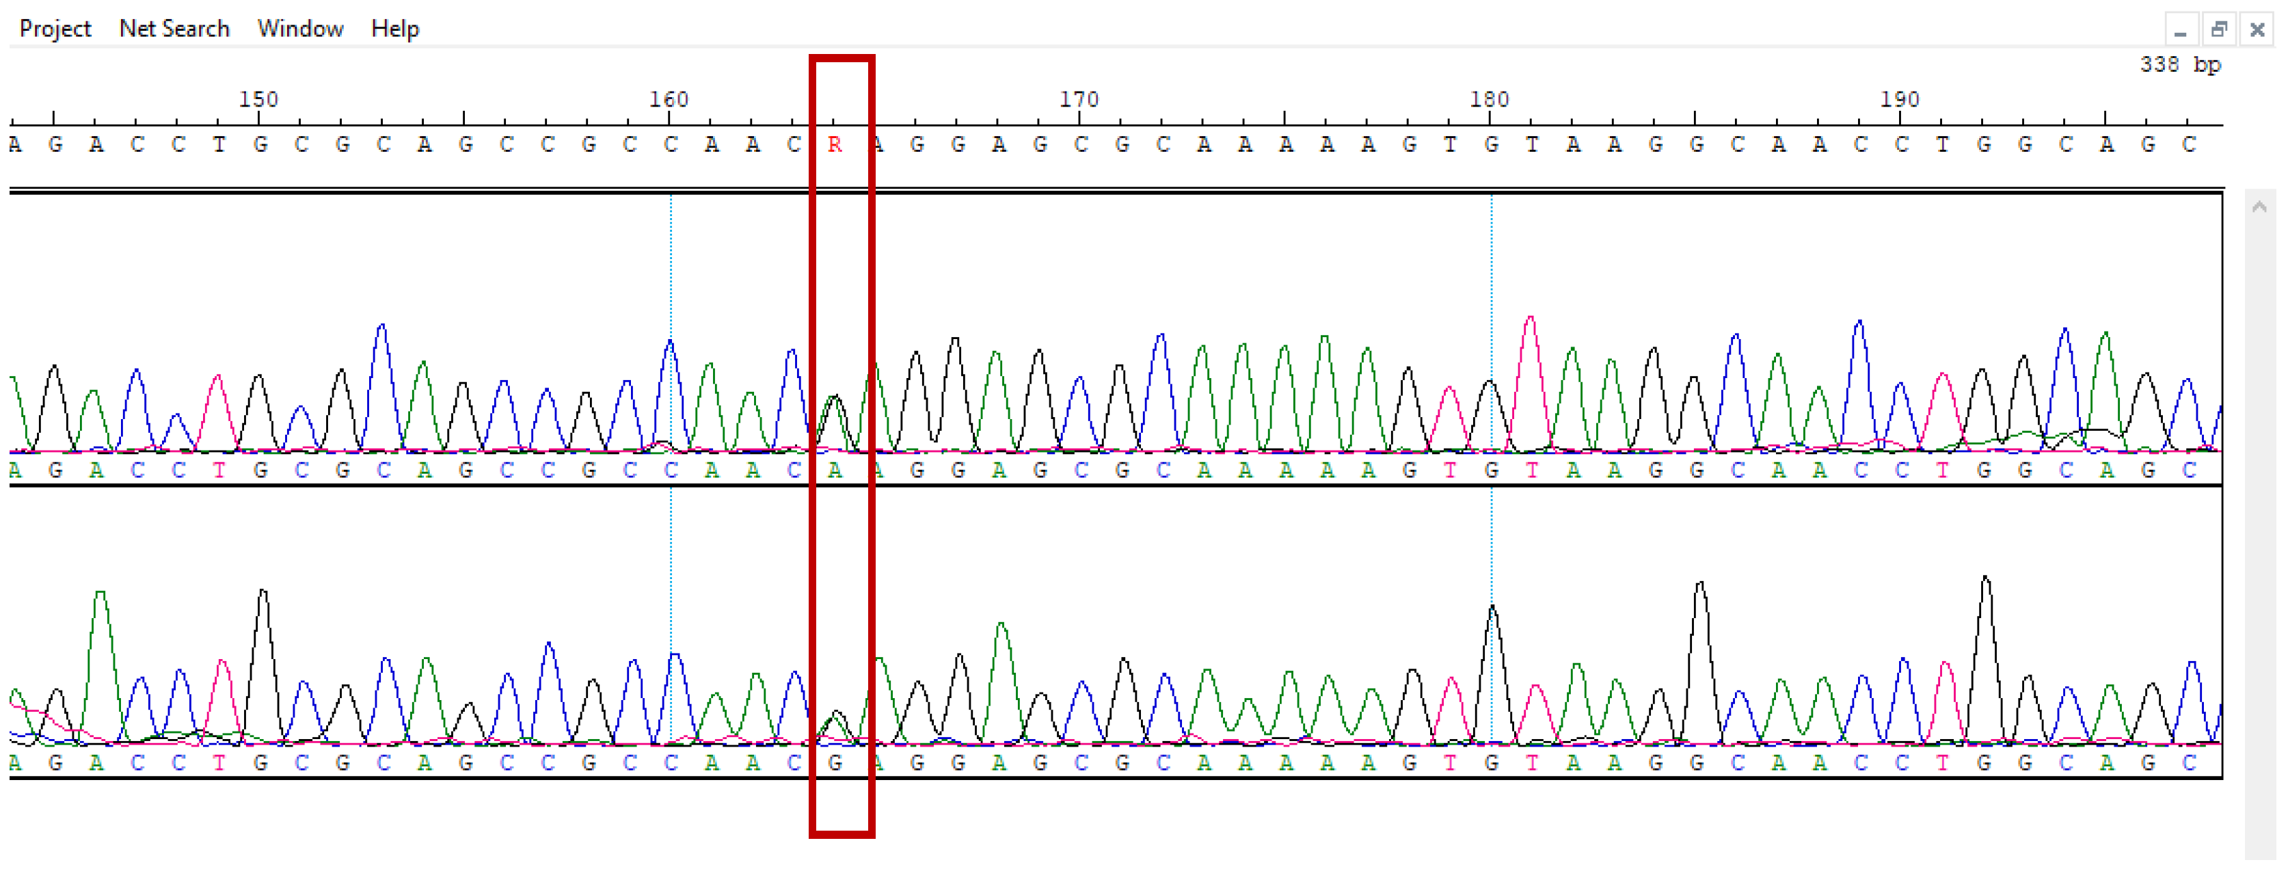Screen dimensions: 2288x871
Task: Click ruler position label 160
Action: pos(669,99)
